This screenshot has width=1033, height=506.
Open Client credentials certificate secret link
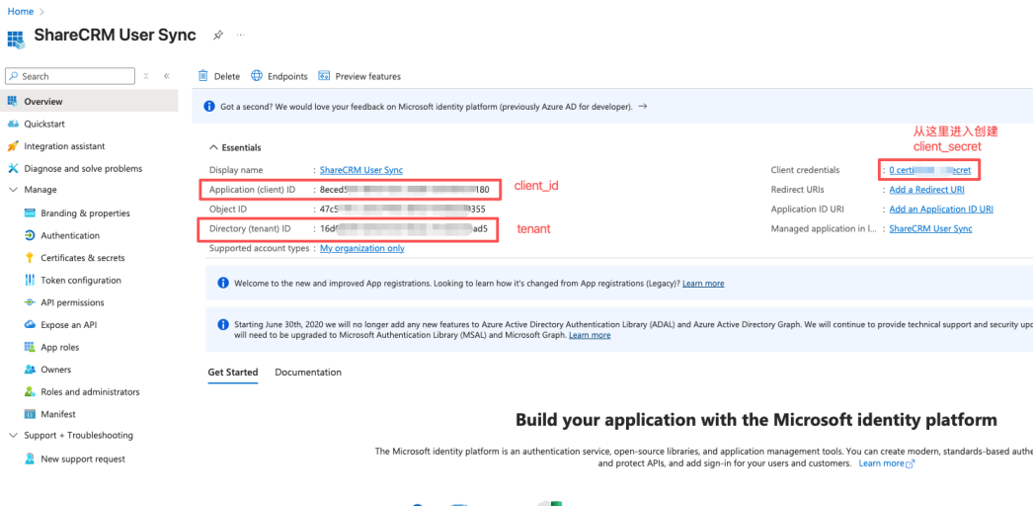[929, 170]
